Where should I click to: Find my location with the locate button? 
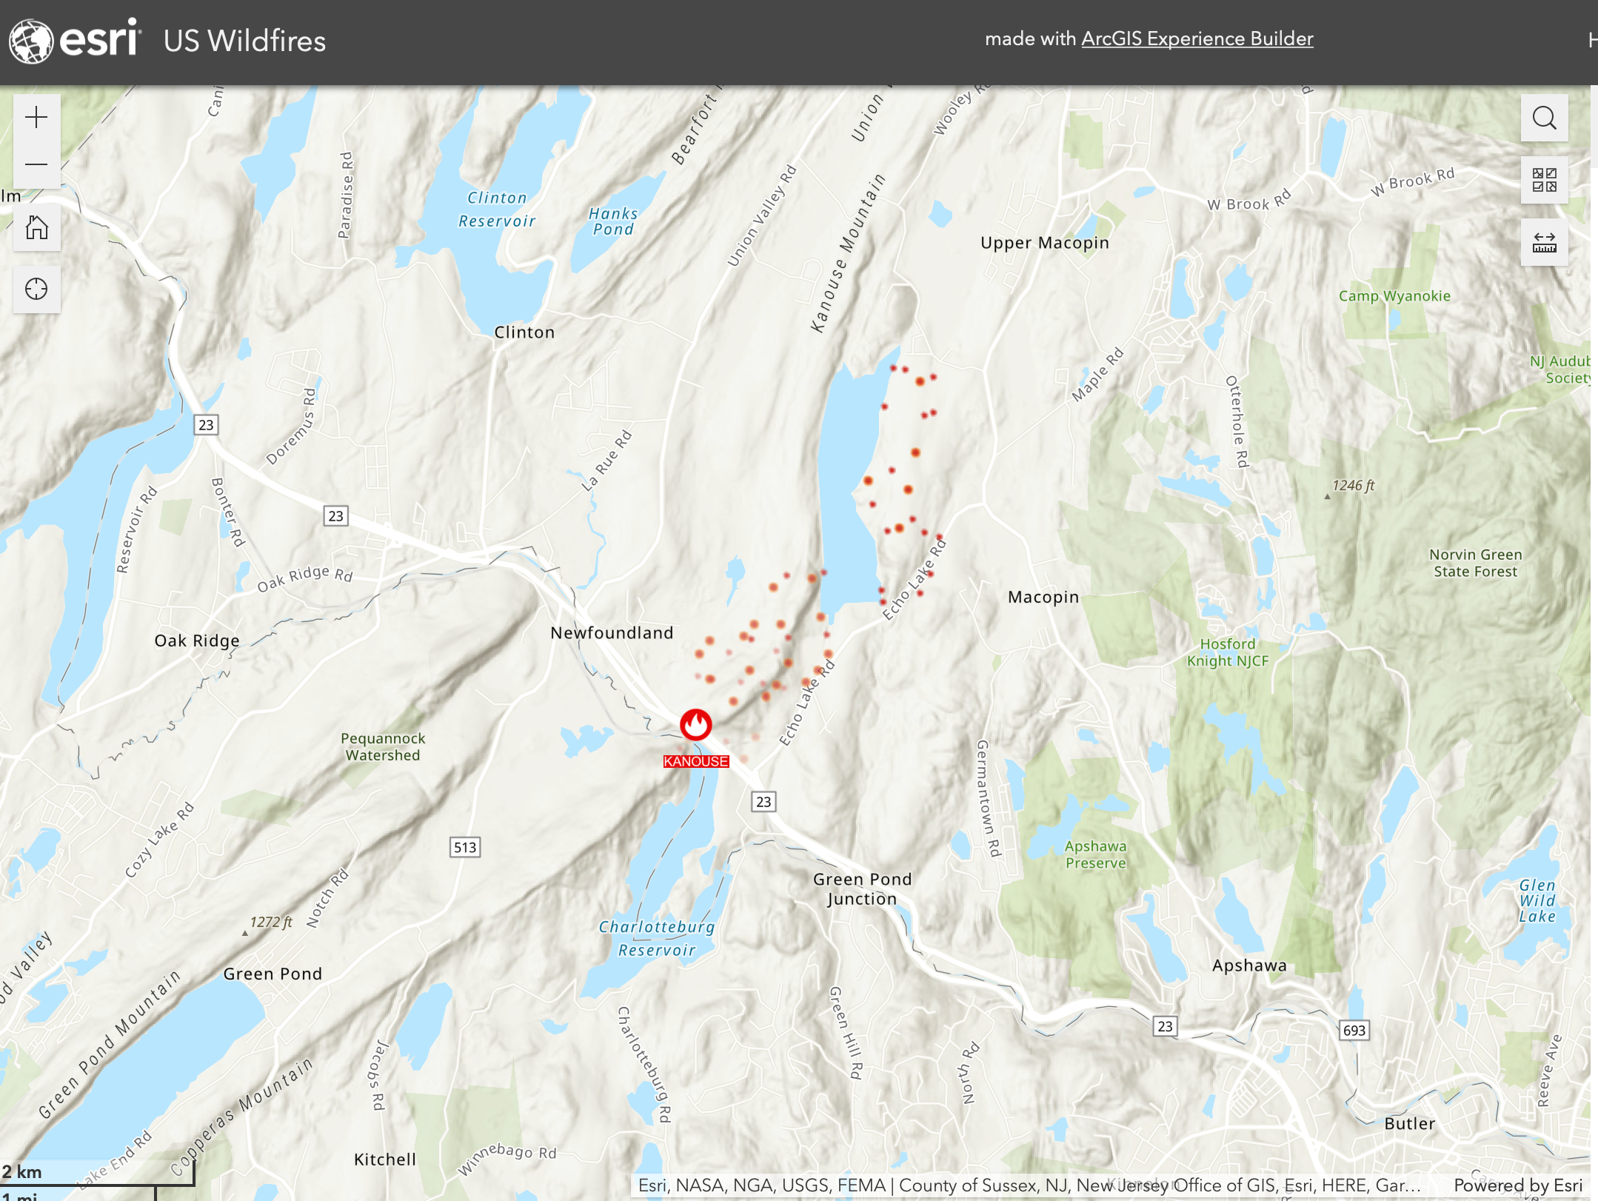[x=36, y=289]
